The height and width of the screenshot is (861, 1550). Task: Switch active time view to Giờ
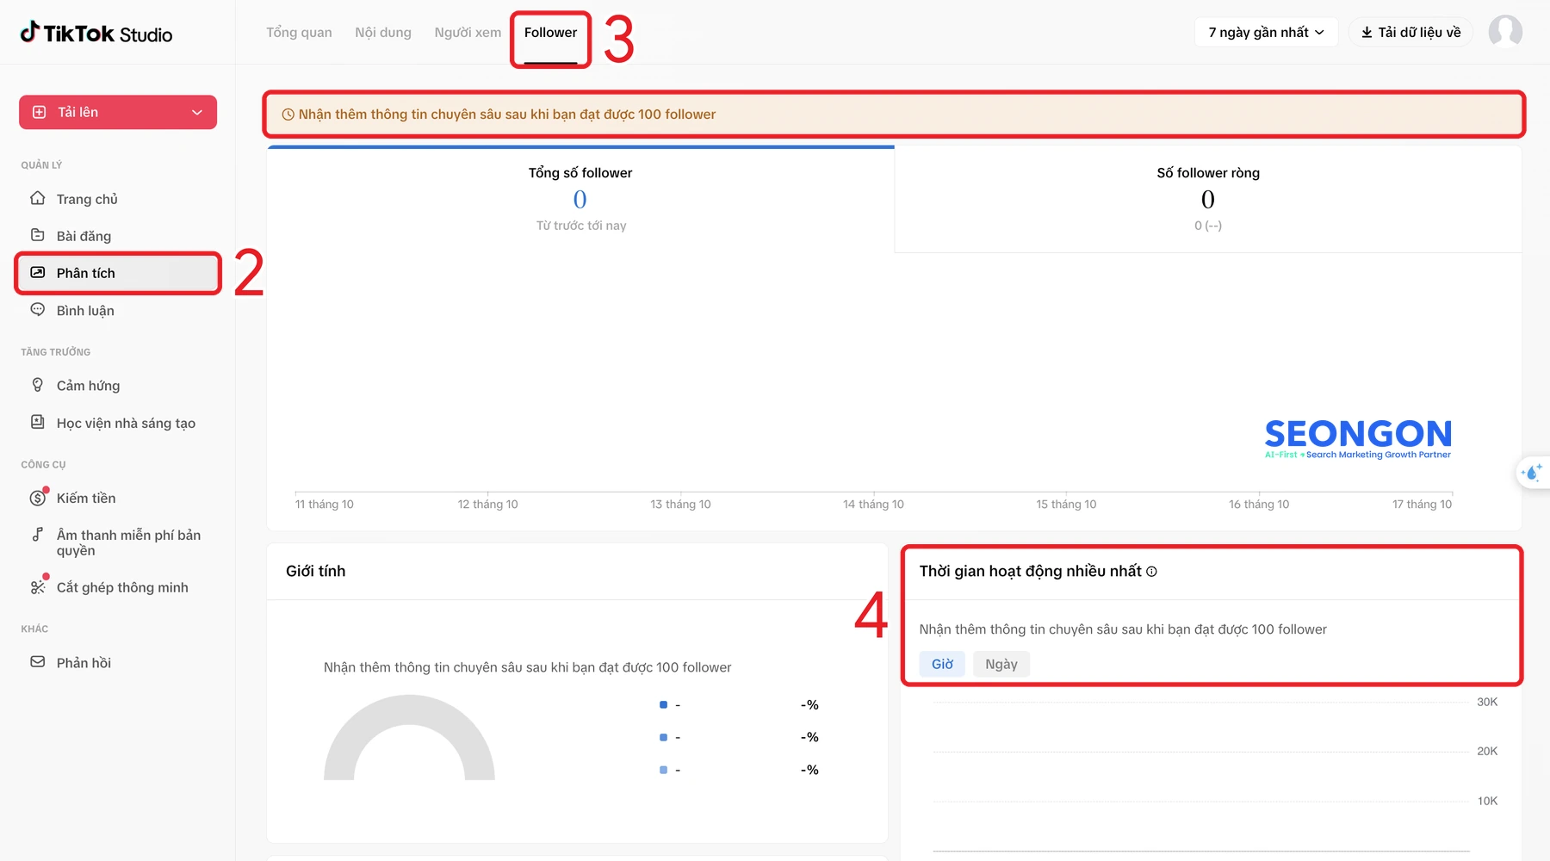pos(942,664)
